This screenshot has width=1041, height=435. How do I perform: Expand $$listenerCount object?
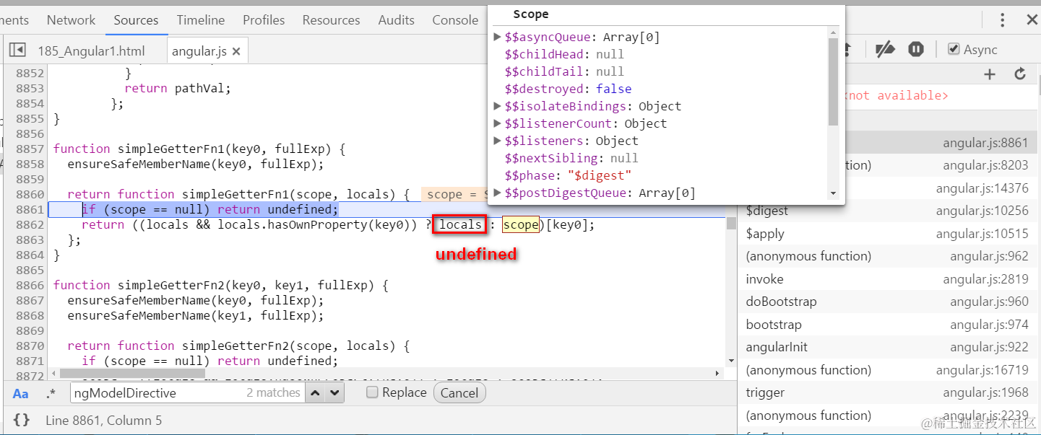497,123
